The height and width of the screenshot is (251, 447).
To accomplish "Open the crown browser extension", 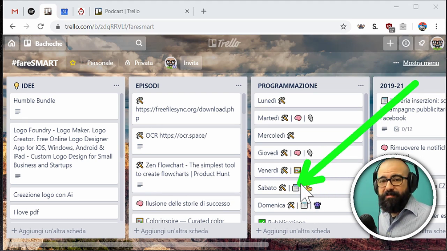I will (361, 27).
